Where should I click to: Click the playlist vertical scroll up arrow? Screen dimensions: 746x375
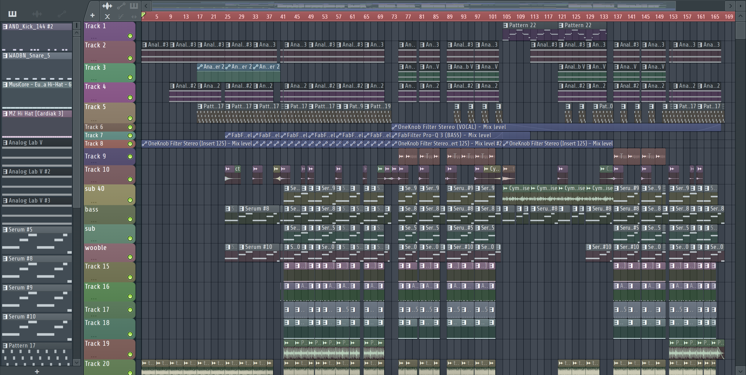(741, 16)
